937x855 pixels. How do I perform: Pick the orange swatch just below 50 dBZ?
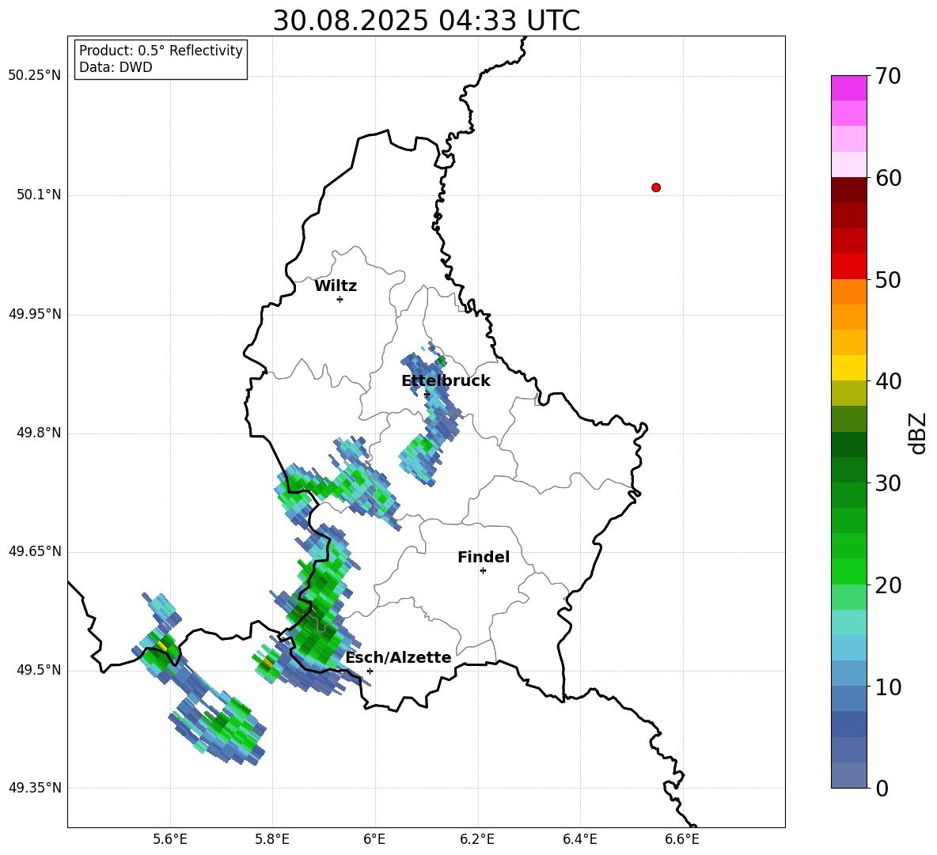(848, 291)
